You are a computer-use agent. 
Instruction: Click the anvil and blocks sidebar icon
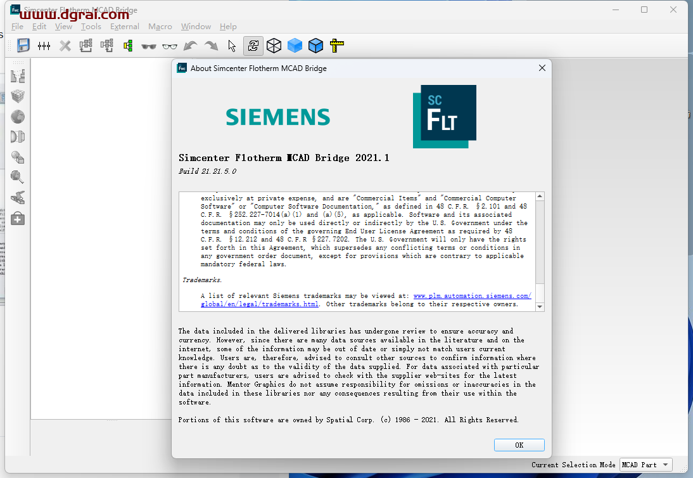[x=18, y=198]
